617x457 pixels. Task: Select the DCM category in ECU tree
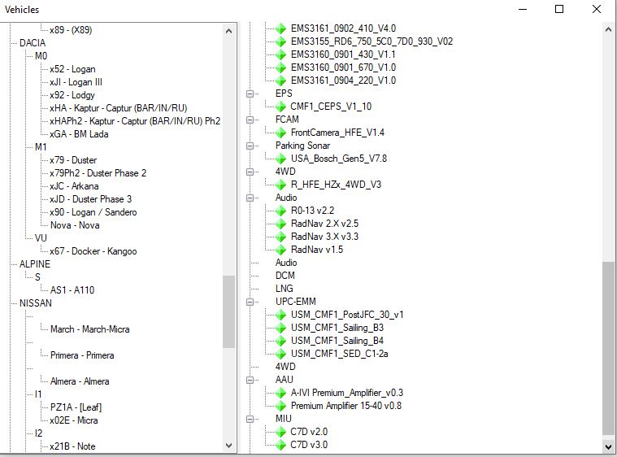tap(285, 276)
